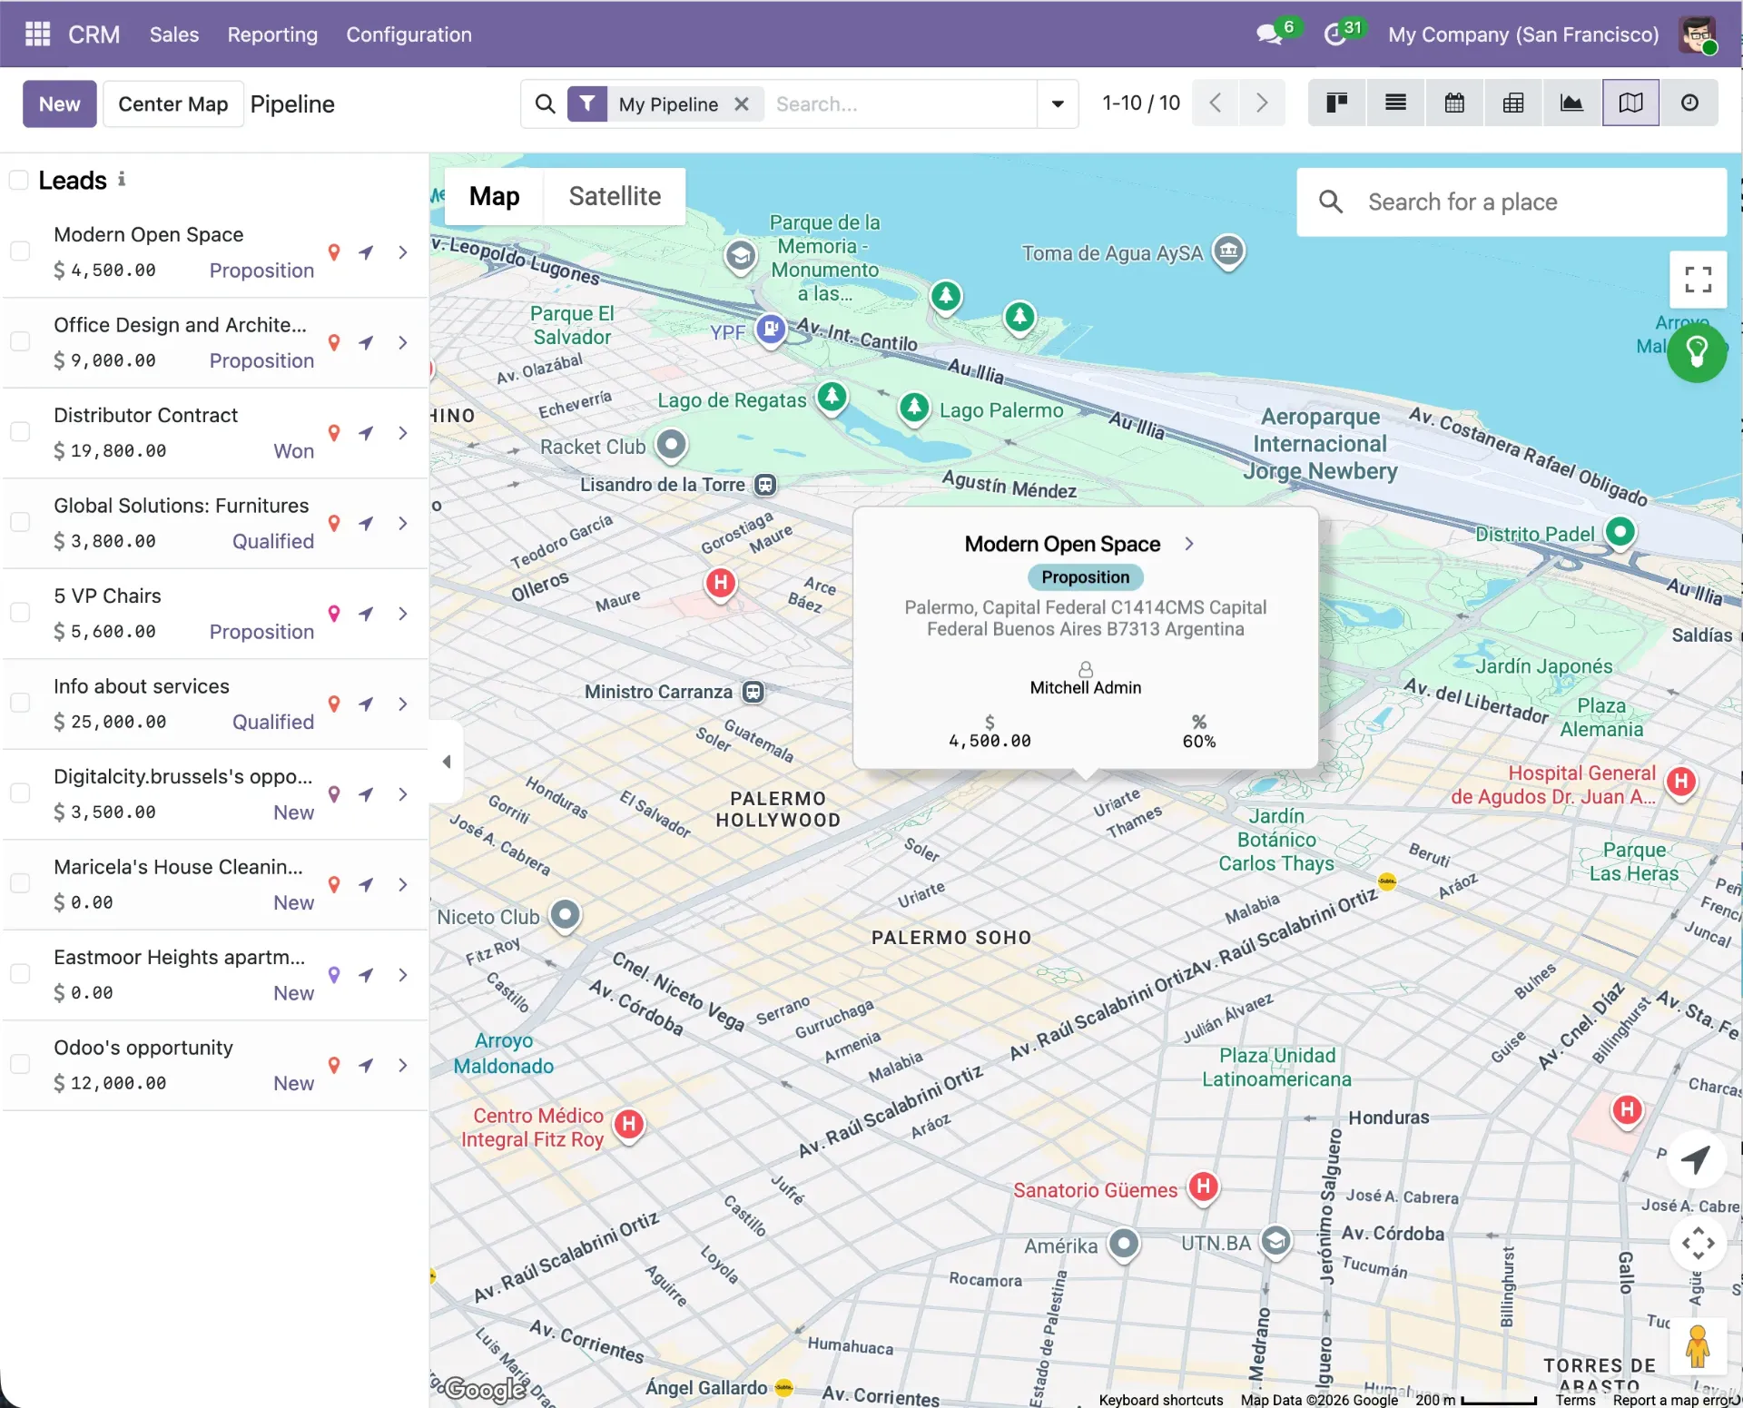
Task: Open Distributor Contract row chevron
Action: point(403,433)
